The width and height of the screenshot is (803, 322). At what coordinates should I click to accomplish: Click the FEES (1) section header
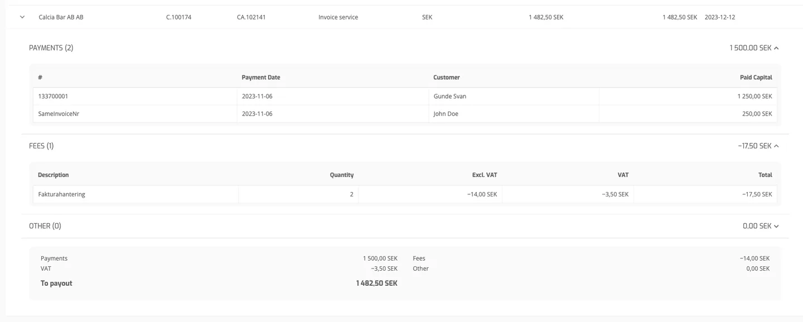41,146
